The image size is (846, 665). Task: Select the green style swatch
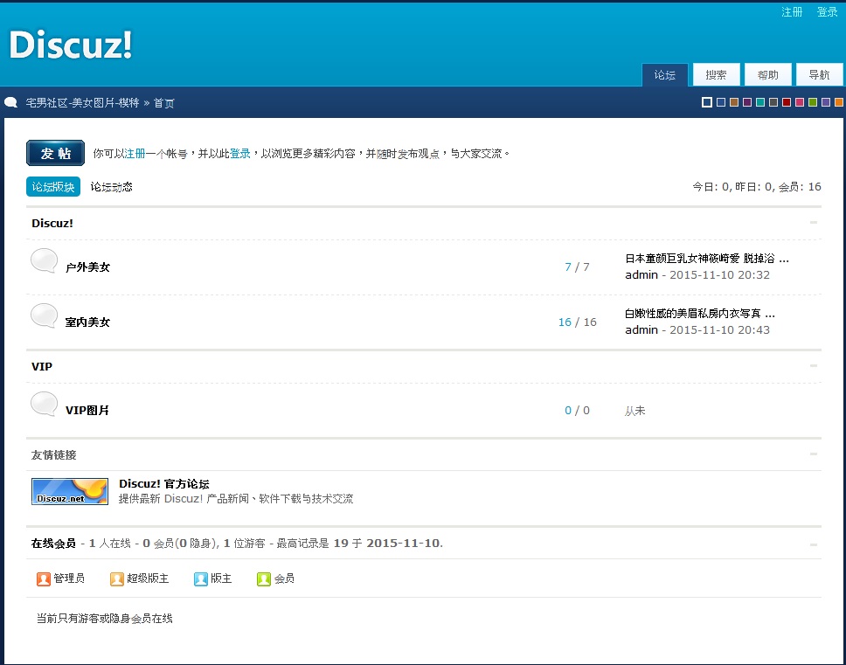[813, 102]
